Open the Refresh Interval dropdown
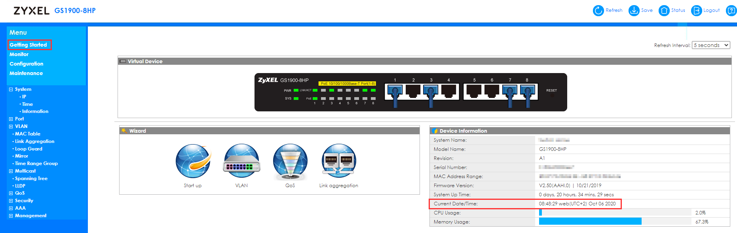The height and width of the screenshot is (233, 737). pos(710,45)
